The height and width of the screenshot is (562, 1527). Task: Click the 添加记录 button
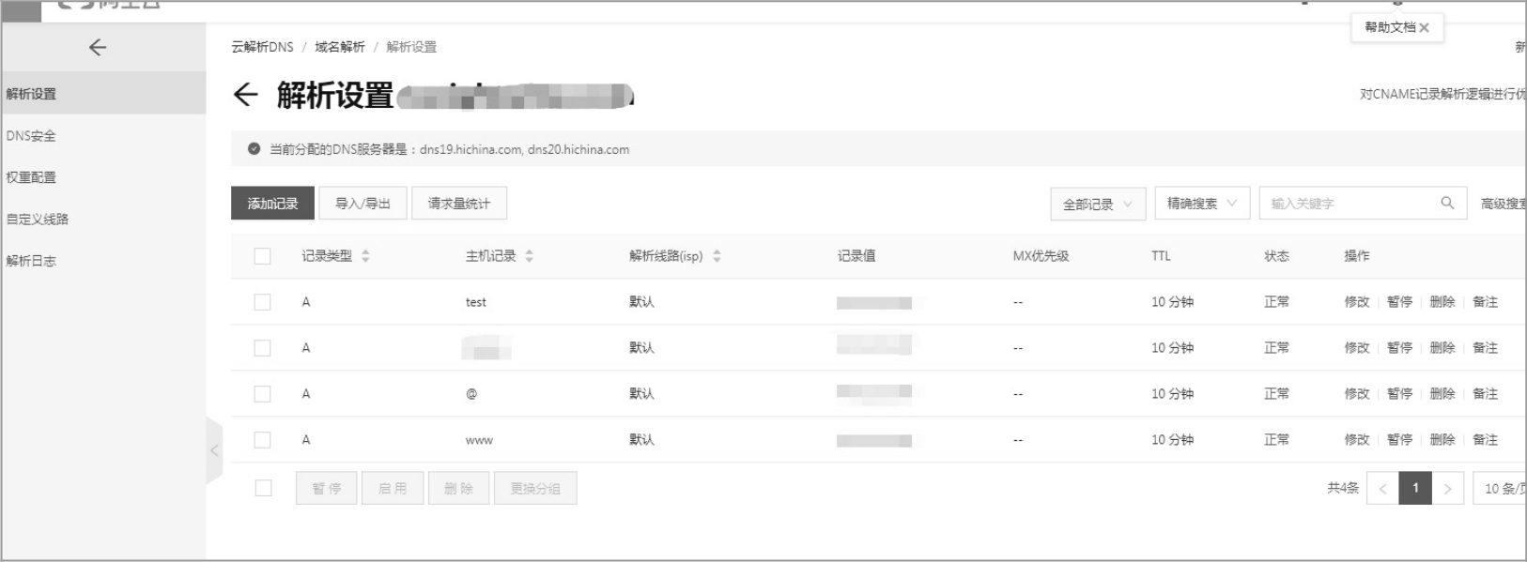click(x=272, y=204)
